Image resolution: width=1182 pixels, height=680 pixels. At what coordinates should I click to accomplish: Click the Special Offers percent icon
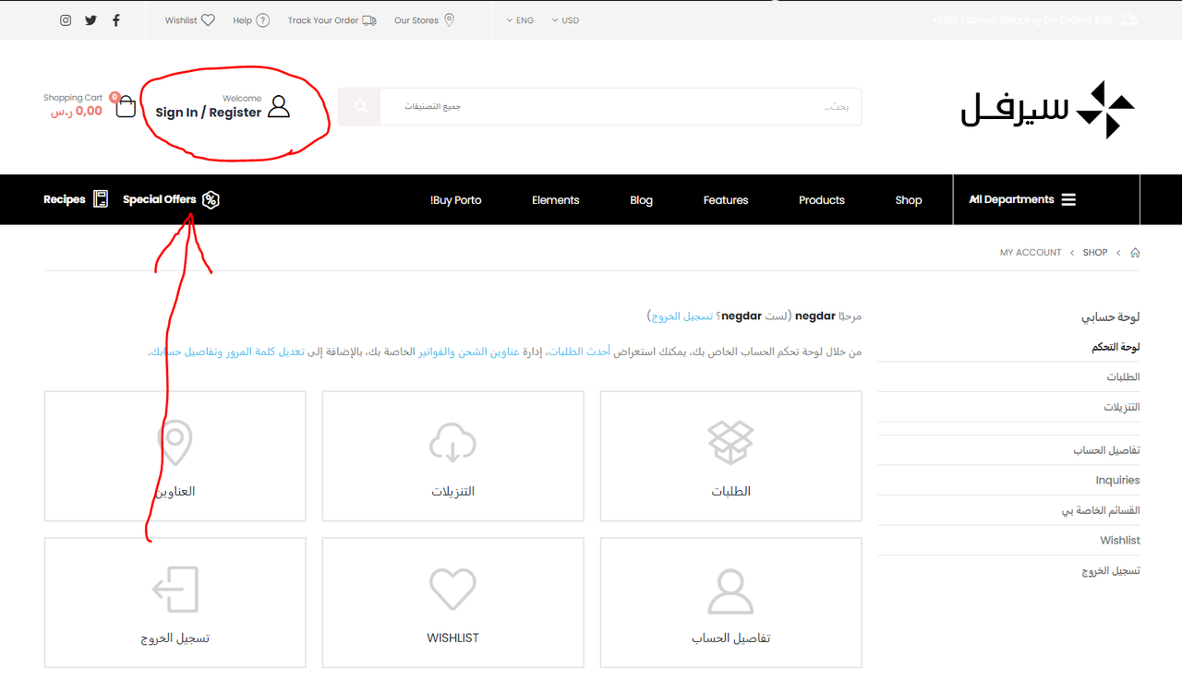click(211, 199)
